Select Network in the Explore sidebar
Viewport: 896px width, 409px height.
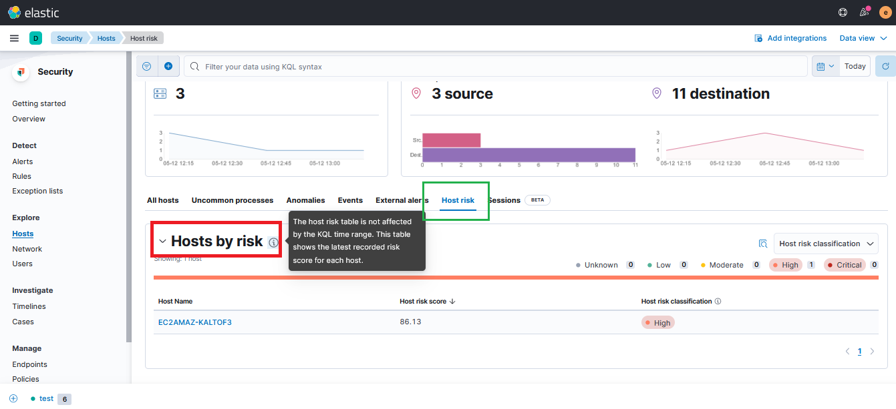[x=27, y=248]
